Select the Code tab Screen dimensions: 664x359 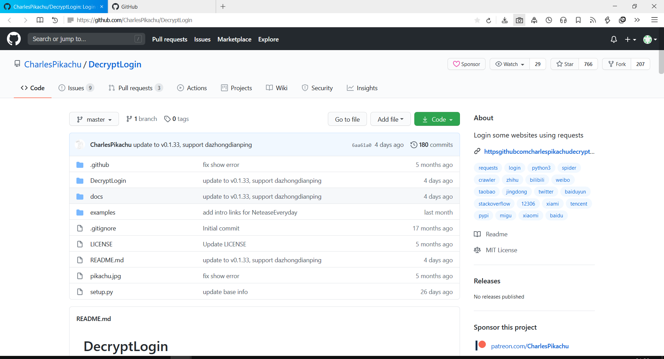[33, 88]
